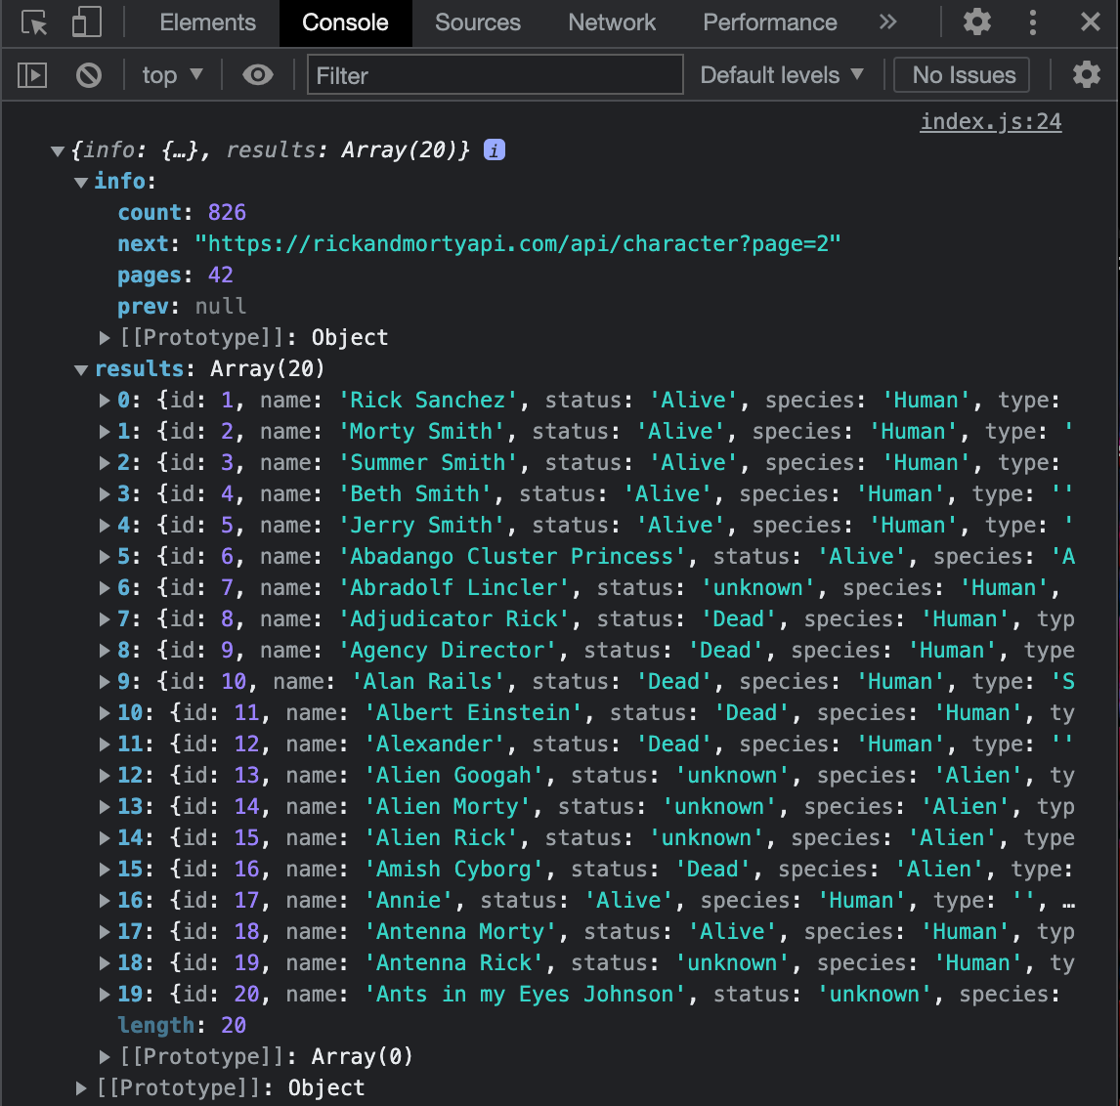The width and height of the screenshot is (1120, 1106).
Task: Expand result 11 Alexander
Action: 105,744
